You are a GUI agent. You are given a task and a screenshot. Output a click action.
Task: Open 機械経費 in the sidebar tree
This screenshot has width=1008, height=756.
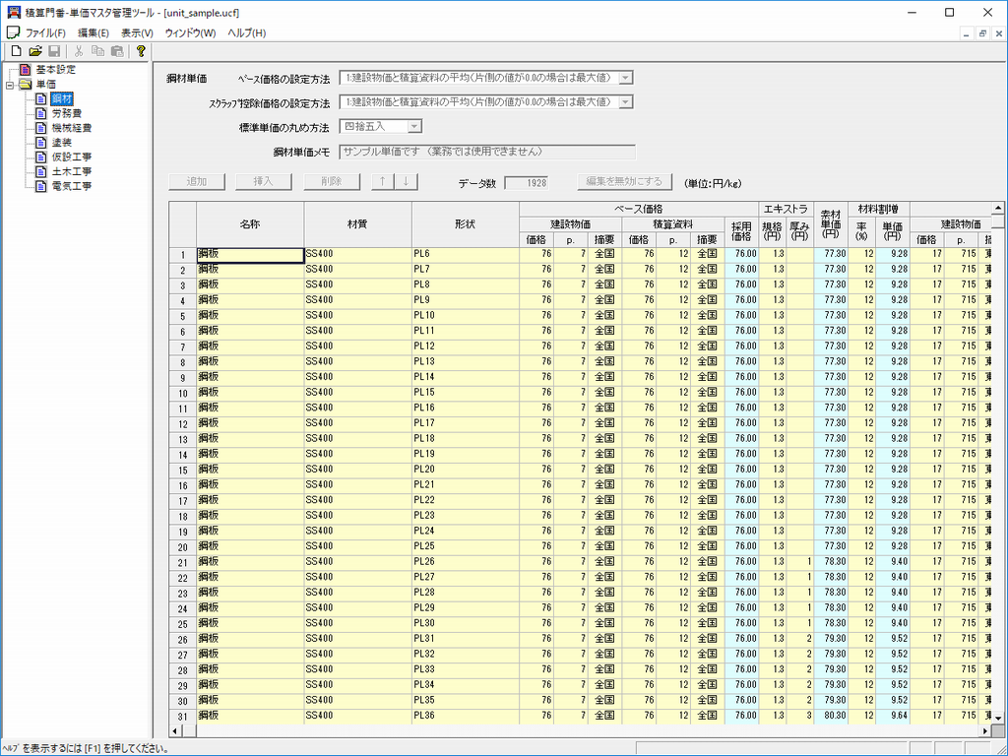[71, 128]
